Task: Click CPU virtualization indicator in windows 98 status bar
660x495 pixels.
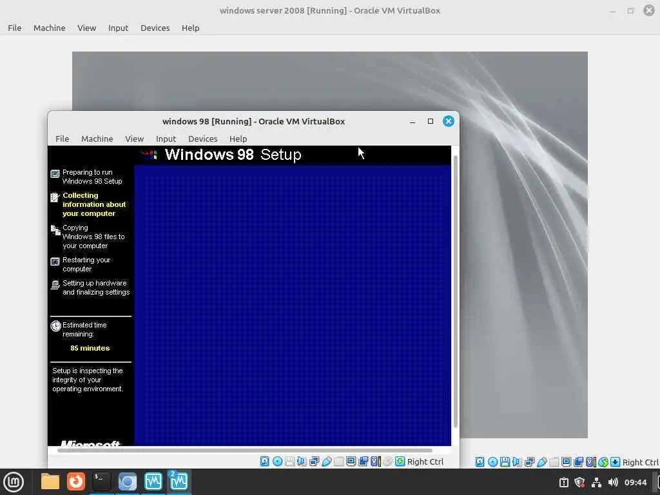Action: point(376,461)
